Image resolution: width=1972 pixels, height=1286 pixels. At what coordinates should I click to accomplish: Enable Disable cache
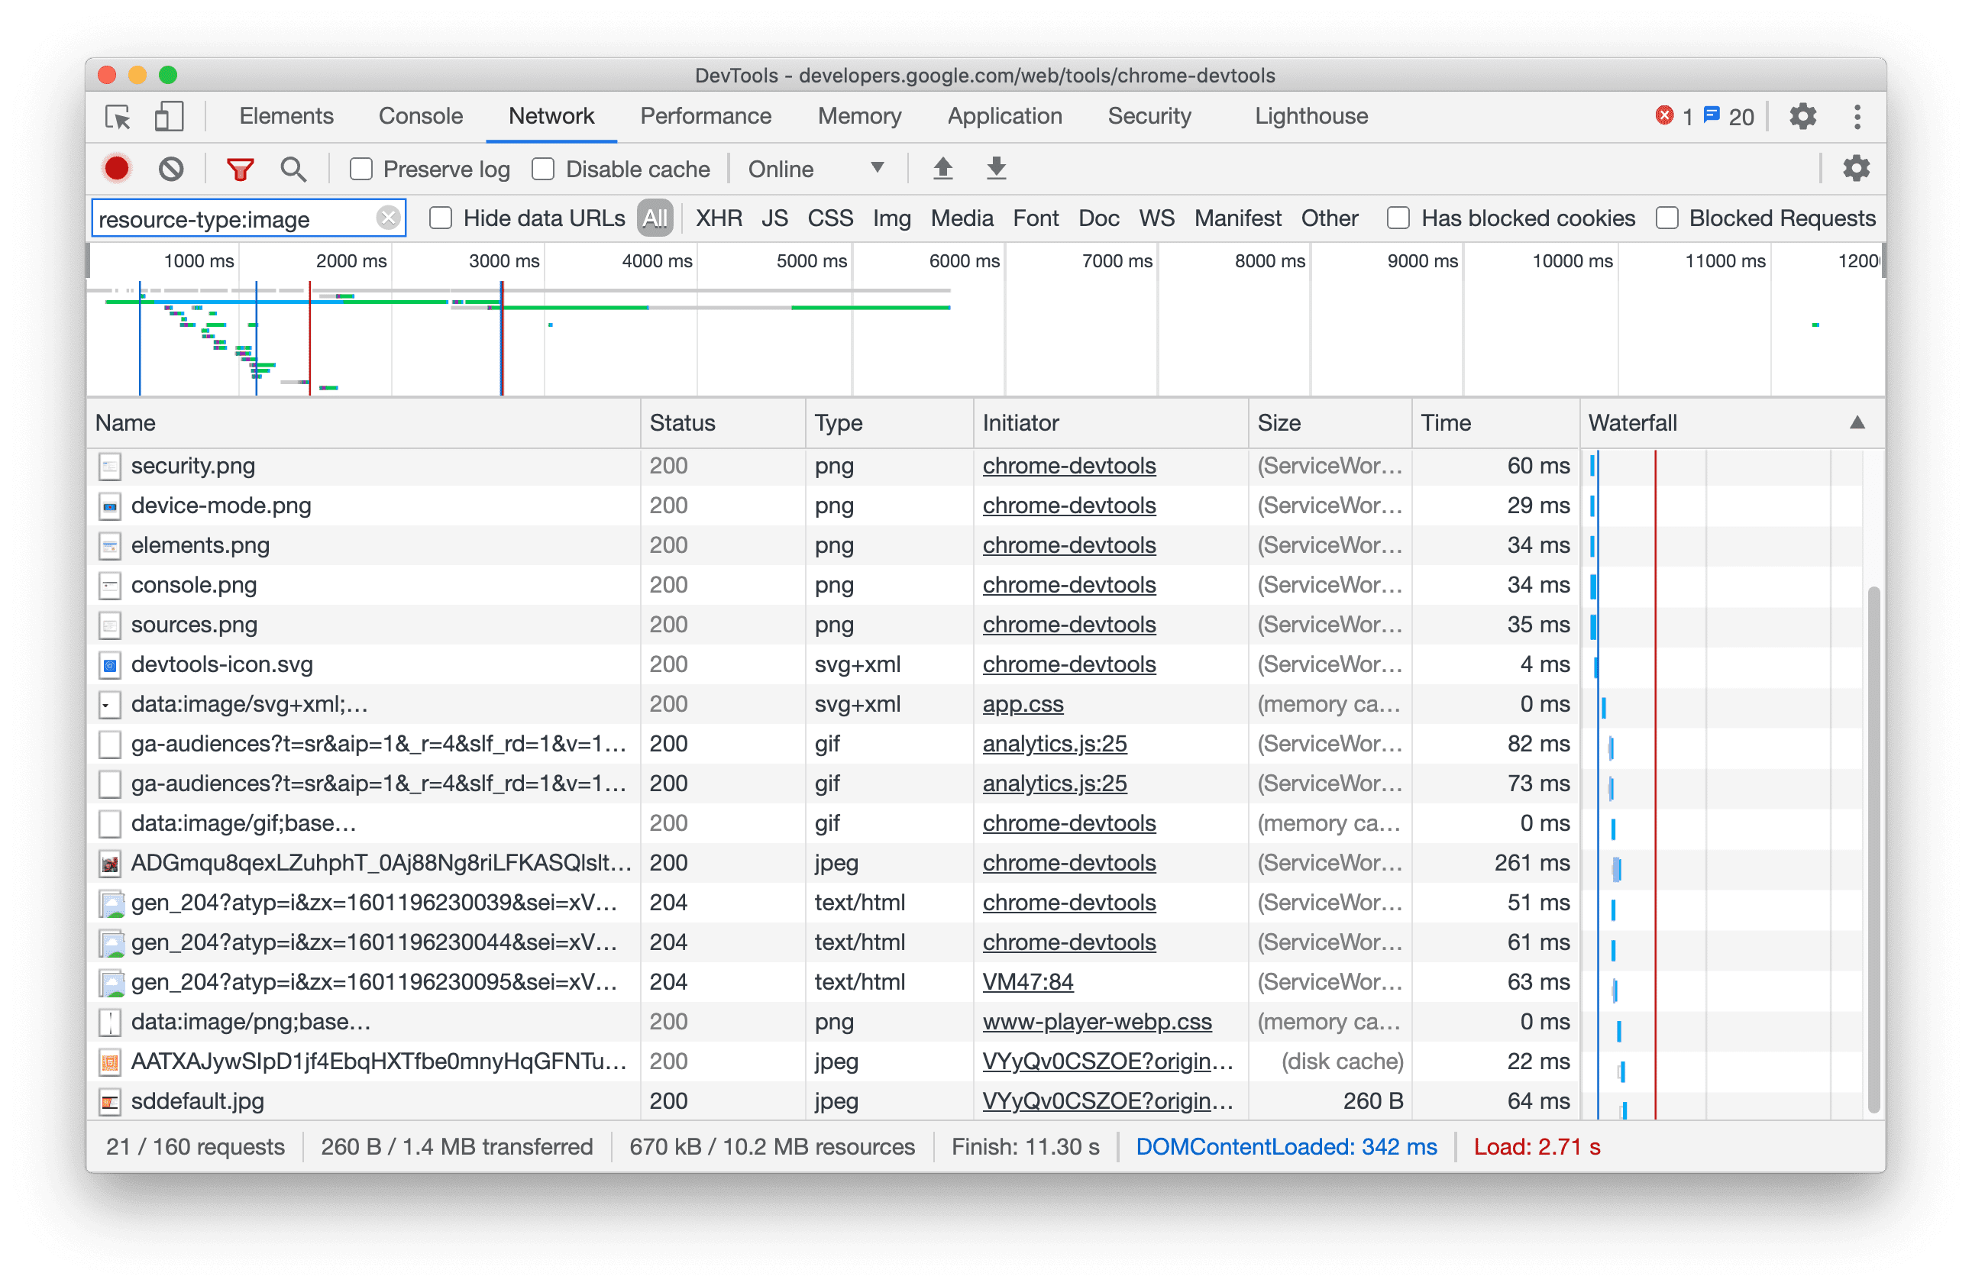pyautogui.click(x=543, y=168)
